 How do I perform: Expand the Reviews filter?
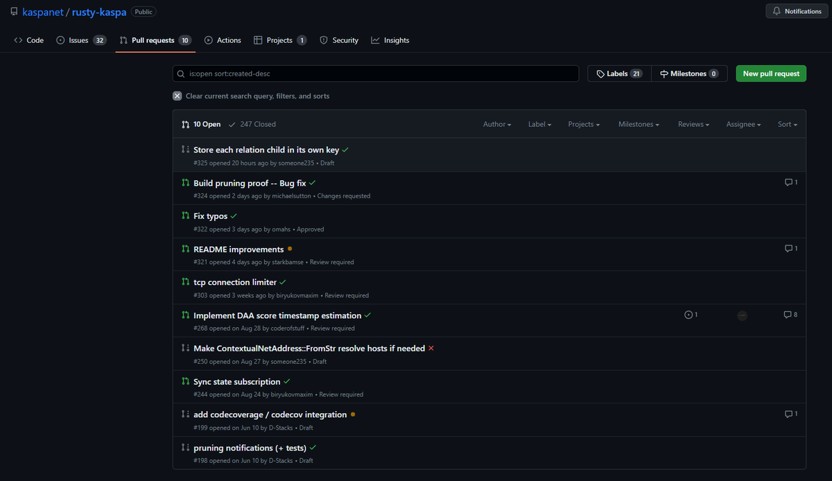click(x=693, y=124)
